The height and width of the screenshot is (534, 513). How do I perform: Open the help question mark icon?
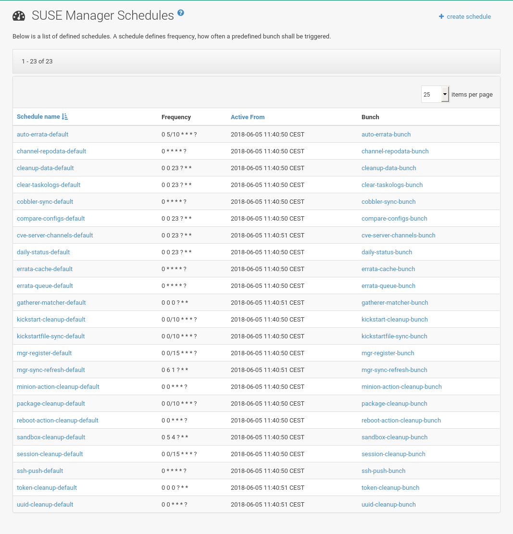coord(180,13)
